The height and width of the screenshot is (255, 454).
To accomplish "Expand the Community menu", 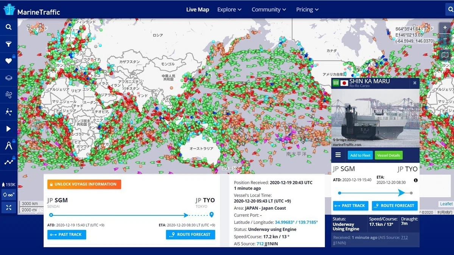I will [x=269, y=9].
